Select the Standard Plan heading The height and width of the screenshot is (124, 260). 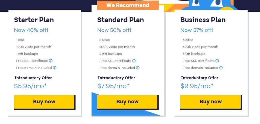(120, 20)
